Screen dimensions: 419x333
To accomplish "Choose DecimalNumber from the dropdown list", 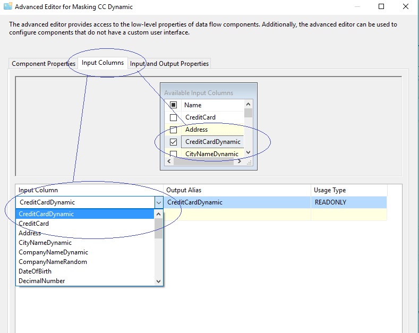I will click(x=85, y=281).
